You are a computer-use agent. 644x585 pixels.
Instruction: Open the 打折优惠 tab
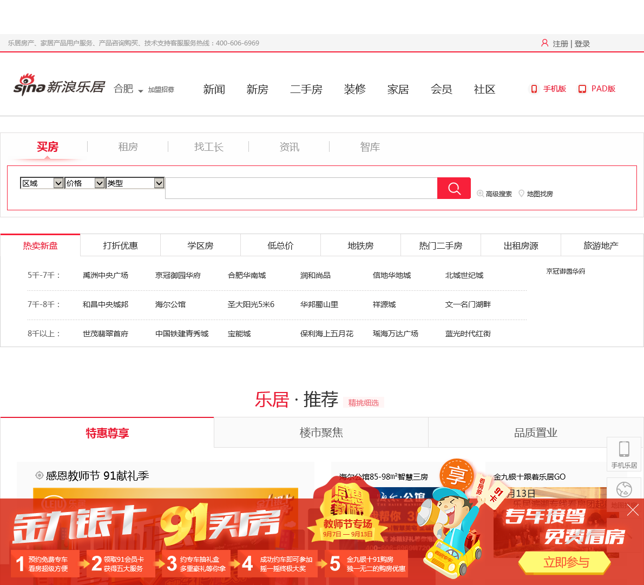pos(120,245)
